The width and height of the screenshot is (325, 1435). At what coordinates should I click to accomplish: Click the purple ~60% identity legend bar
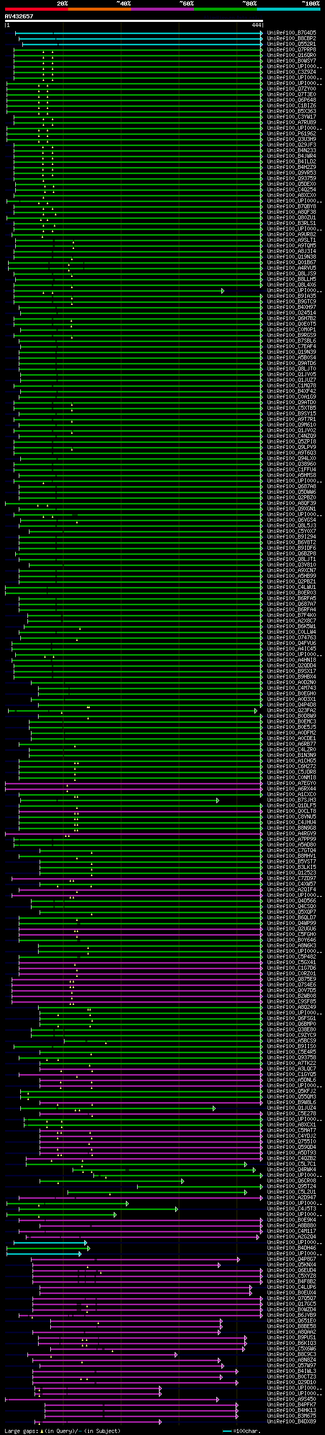[x=163, y=10]
